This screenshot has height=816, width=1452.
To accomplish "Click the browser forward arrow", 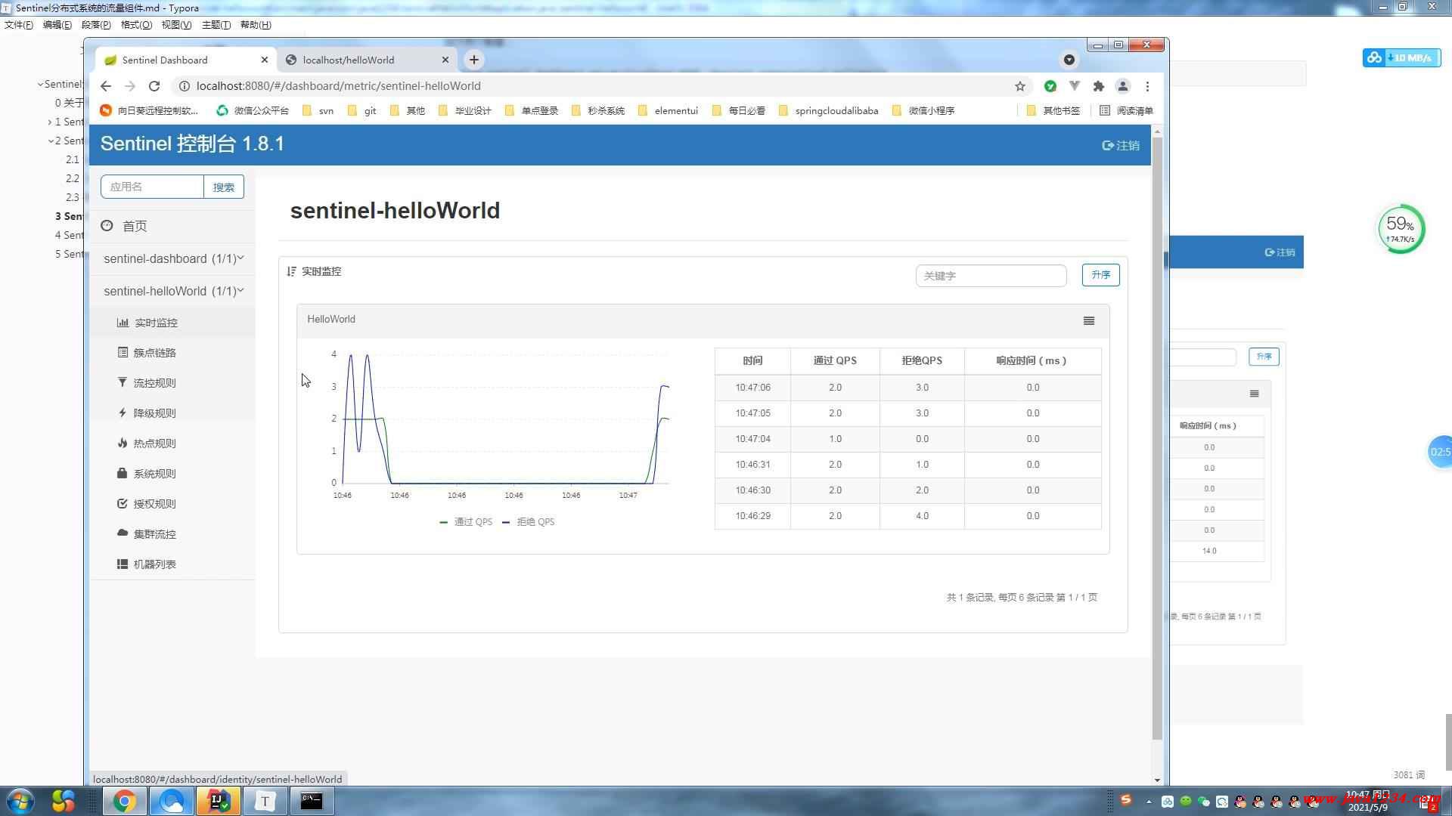I will [130, 86].
